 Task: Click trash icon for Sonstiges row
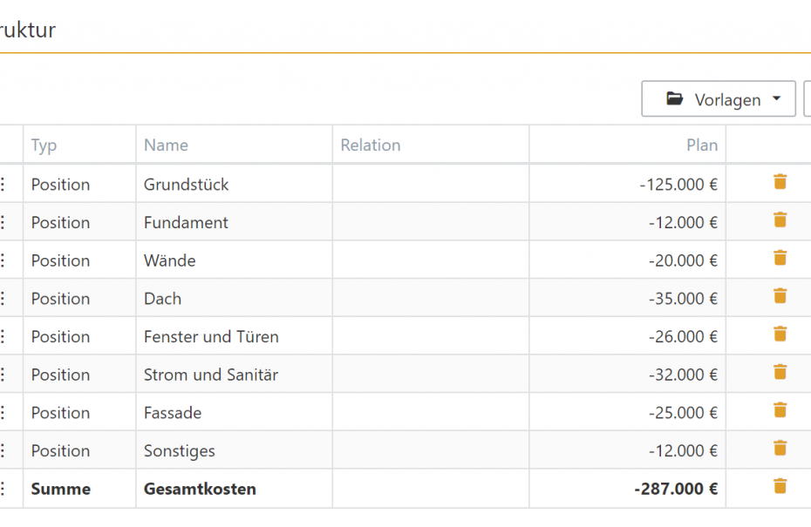(780, 448)
